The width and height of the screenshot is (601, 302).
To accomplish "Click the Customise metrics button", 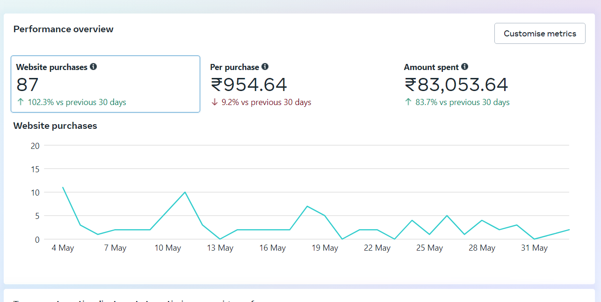I will [x=540, y=34].
